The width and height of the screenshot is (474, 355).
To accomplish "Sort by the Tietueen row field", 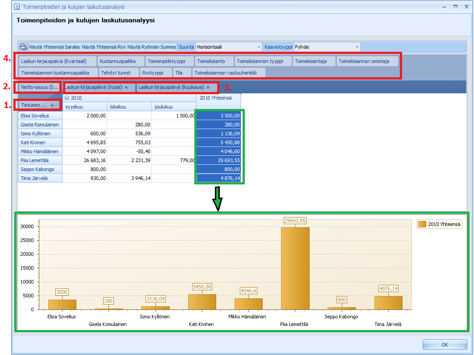I will click(39, 105).
